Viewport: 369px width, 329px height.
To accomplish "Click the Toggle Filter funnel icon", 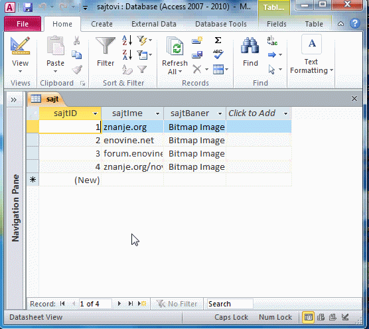I will point(142,70).
